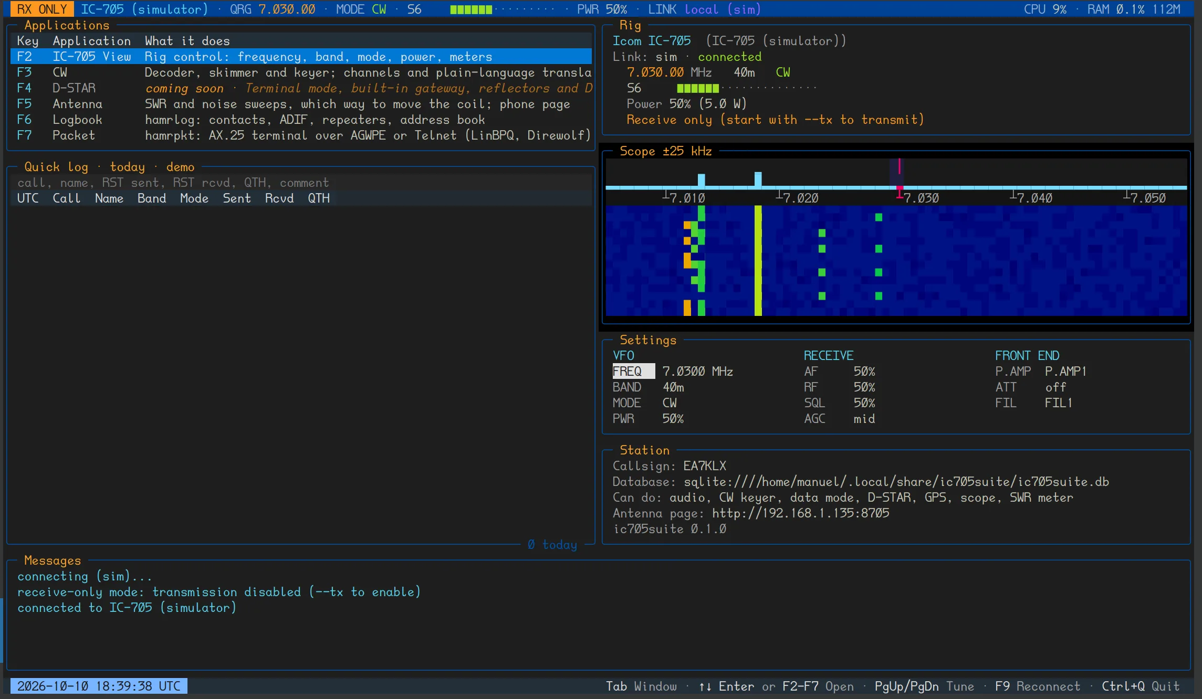This screenshot has width=1202, height=699.
Task: Click the S6 signal meter in Rig panel
Action: pyautogui.click(x=722, y=88)
